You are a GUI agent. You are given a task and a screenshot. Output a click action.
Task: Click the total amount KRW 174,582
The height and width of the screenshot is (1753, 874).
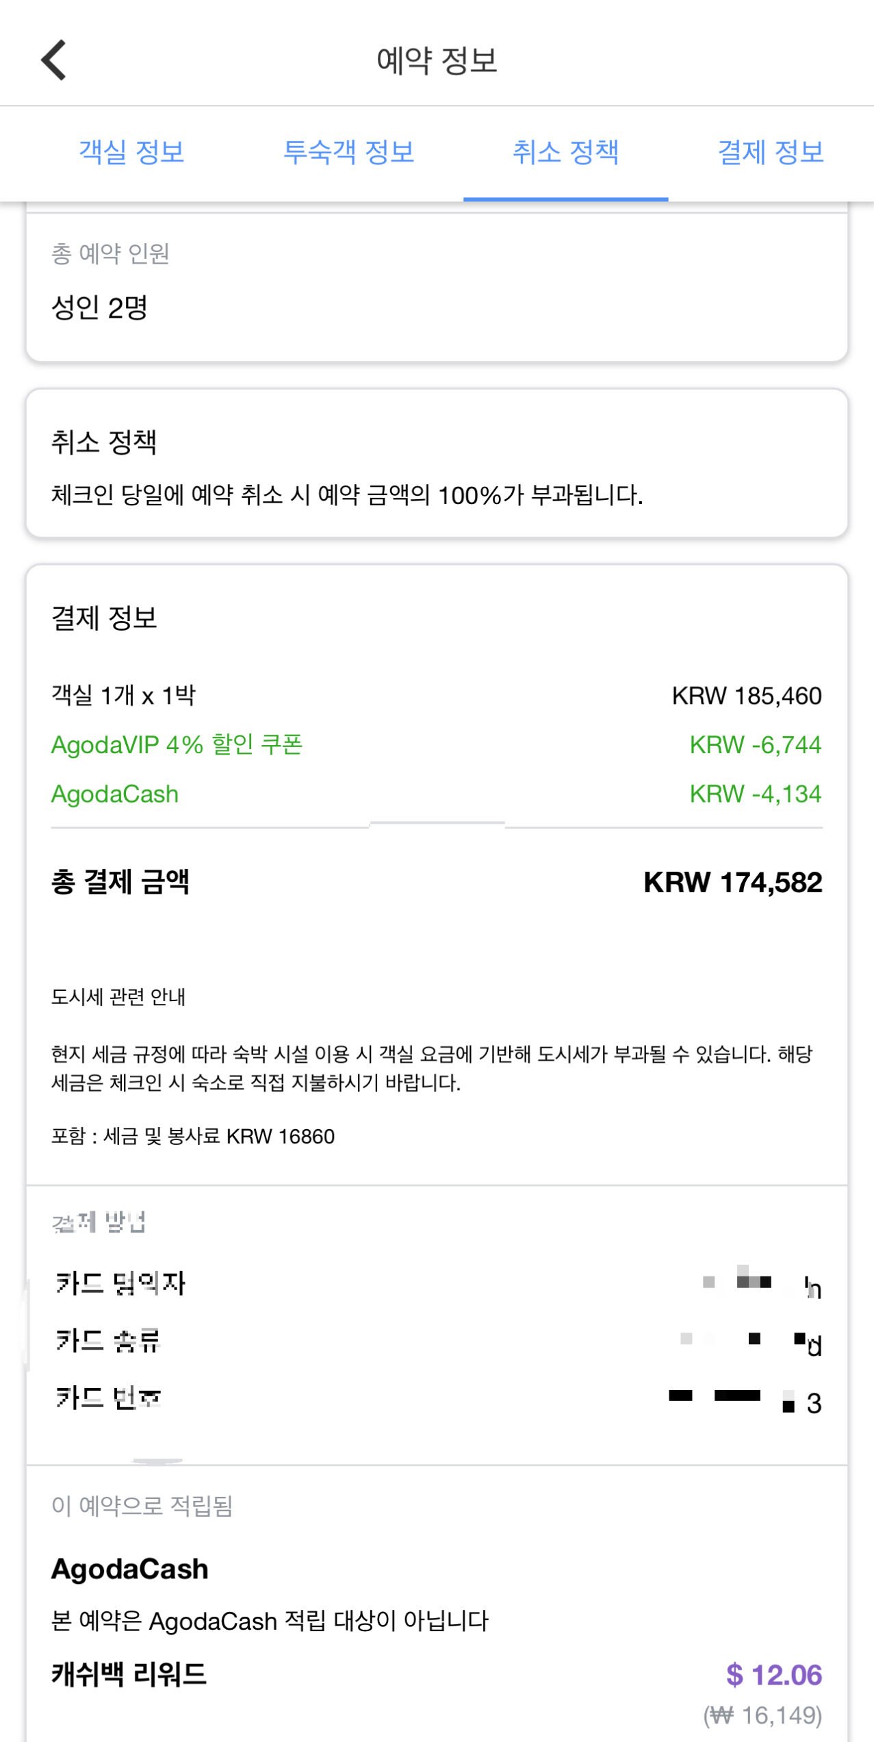pos(732,883)
